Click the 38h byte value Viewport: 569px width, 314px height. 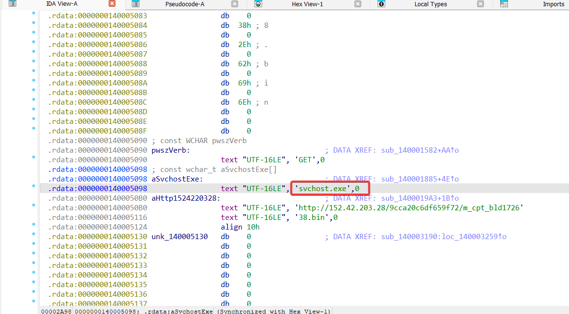[245, 25]
